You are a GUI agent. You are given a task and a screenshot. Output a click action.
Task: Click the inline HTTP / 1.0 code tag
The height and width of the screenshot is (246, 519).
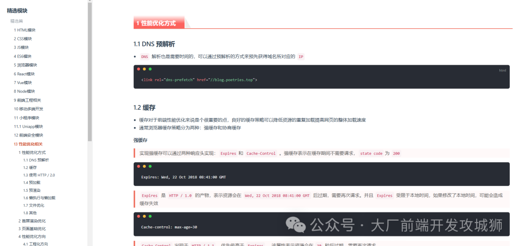click(180, 196)
